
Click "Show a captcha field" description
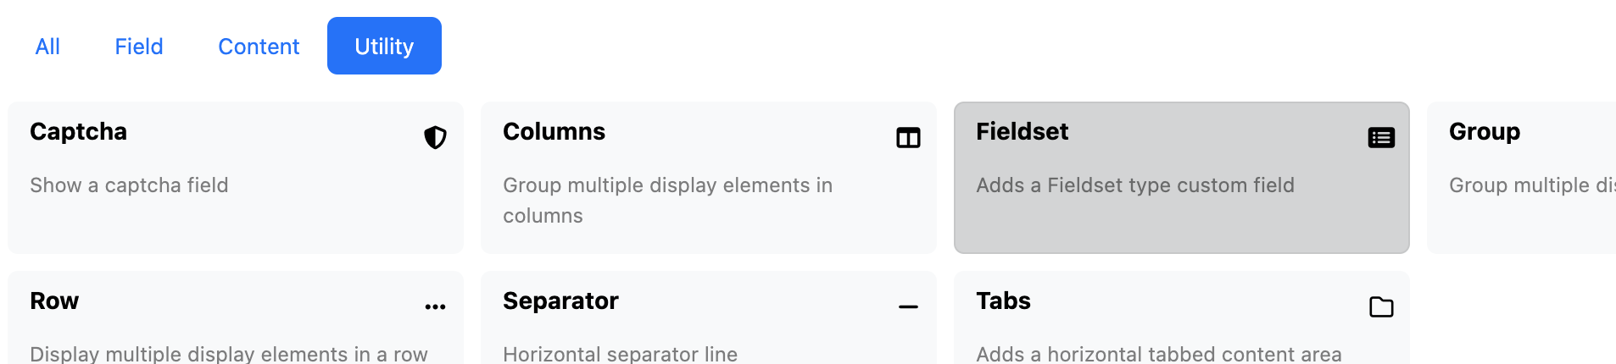click(129, 185)
